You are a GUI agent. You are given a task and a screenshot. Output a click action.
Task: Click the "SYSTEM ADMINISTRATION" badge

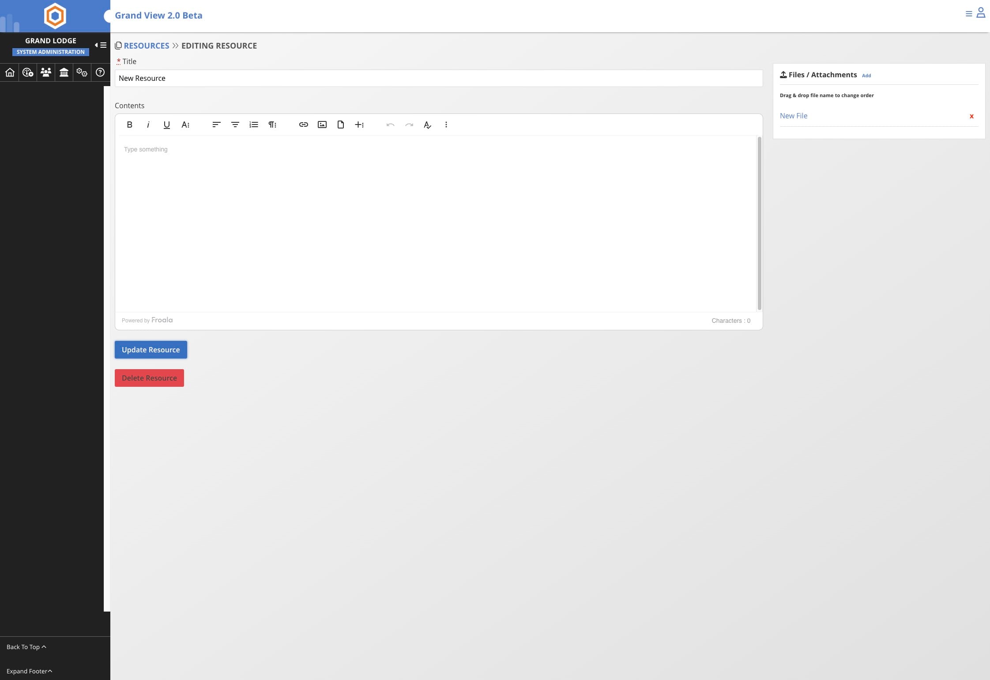coord(50,52)
